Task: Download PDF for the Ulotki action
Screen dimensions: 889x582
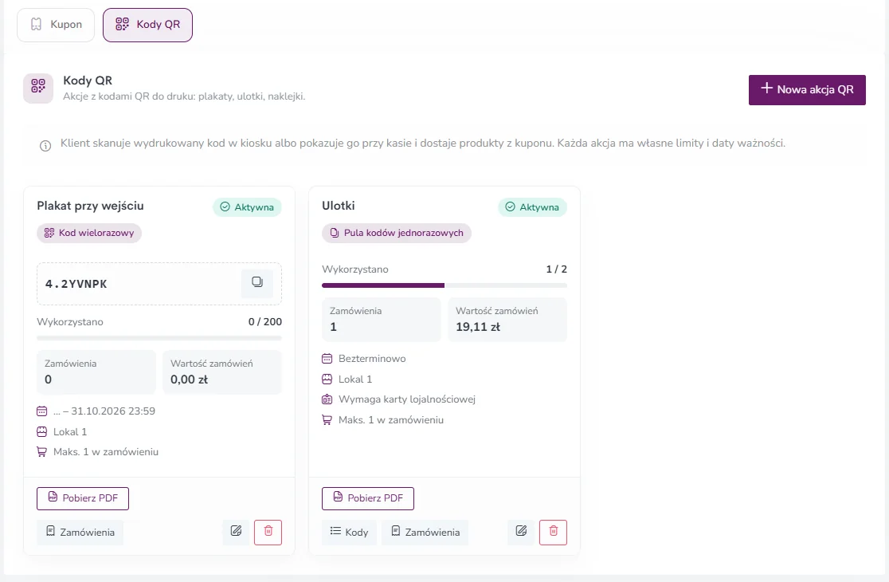Action: (368, 498)
